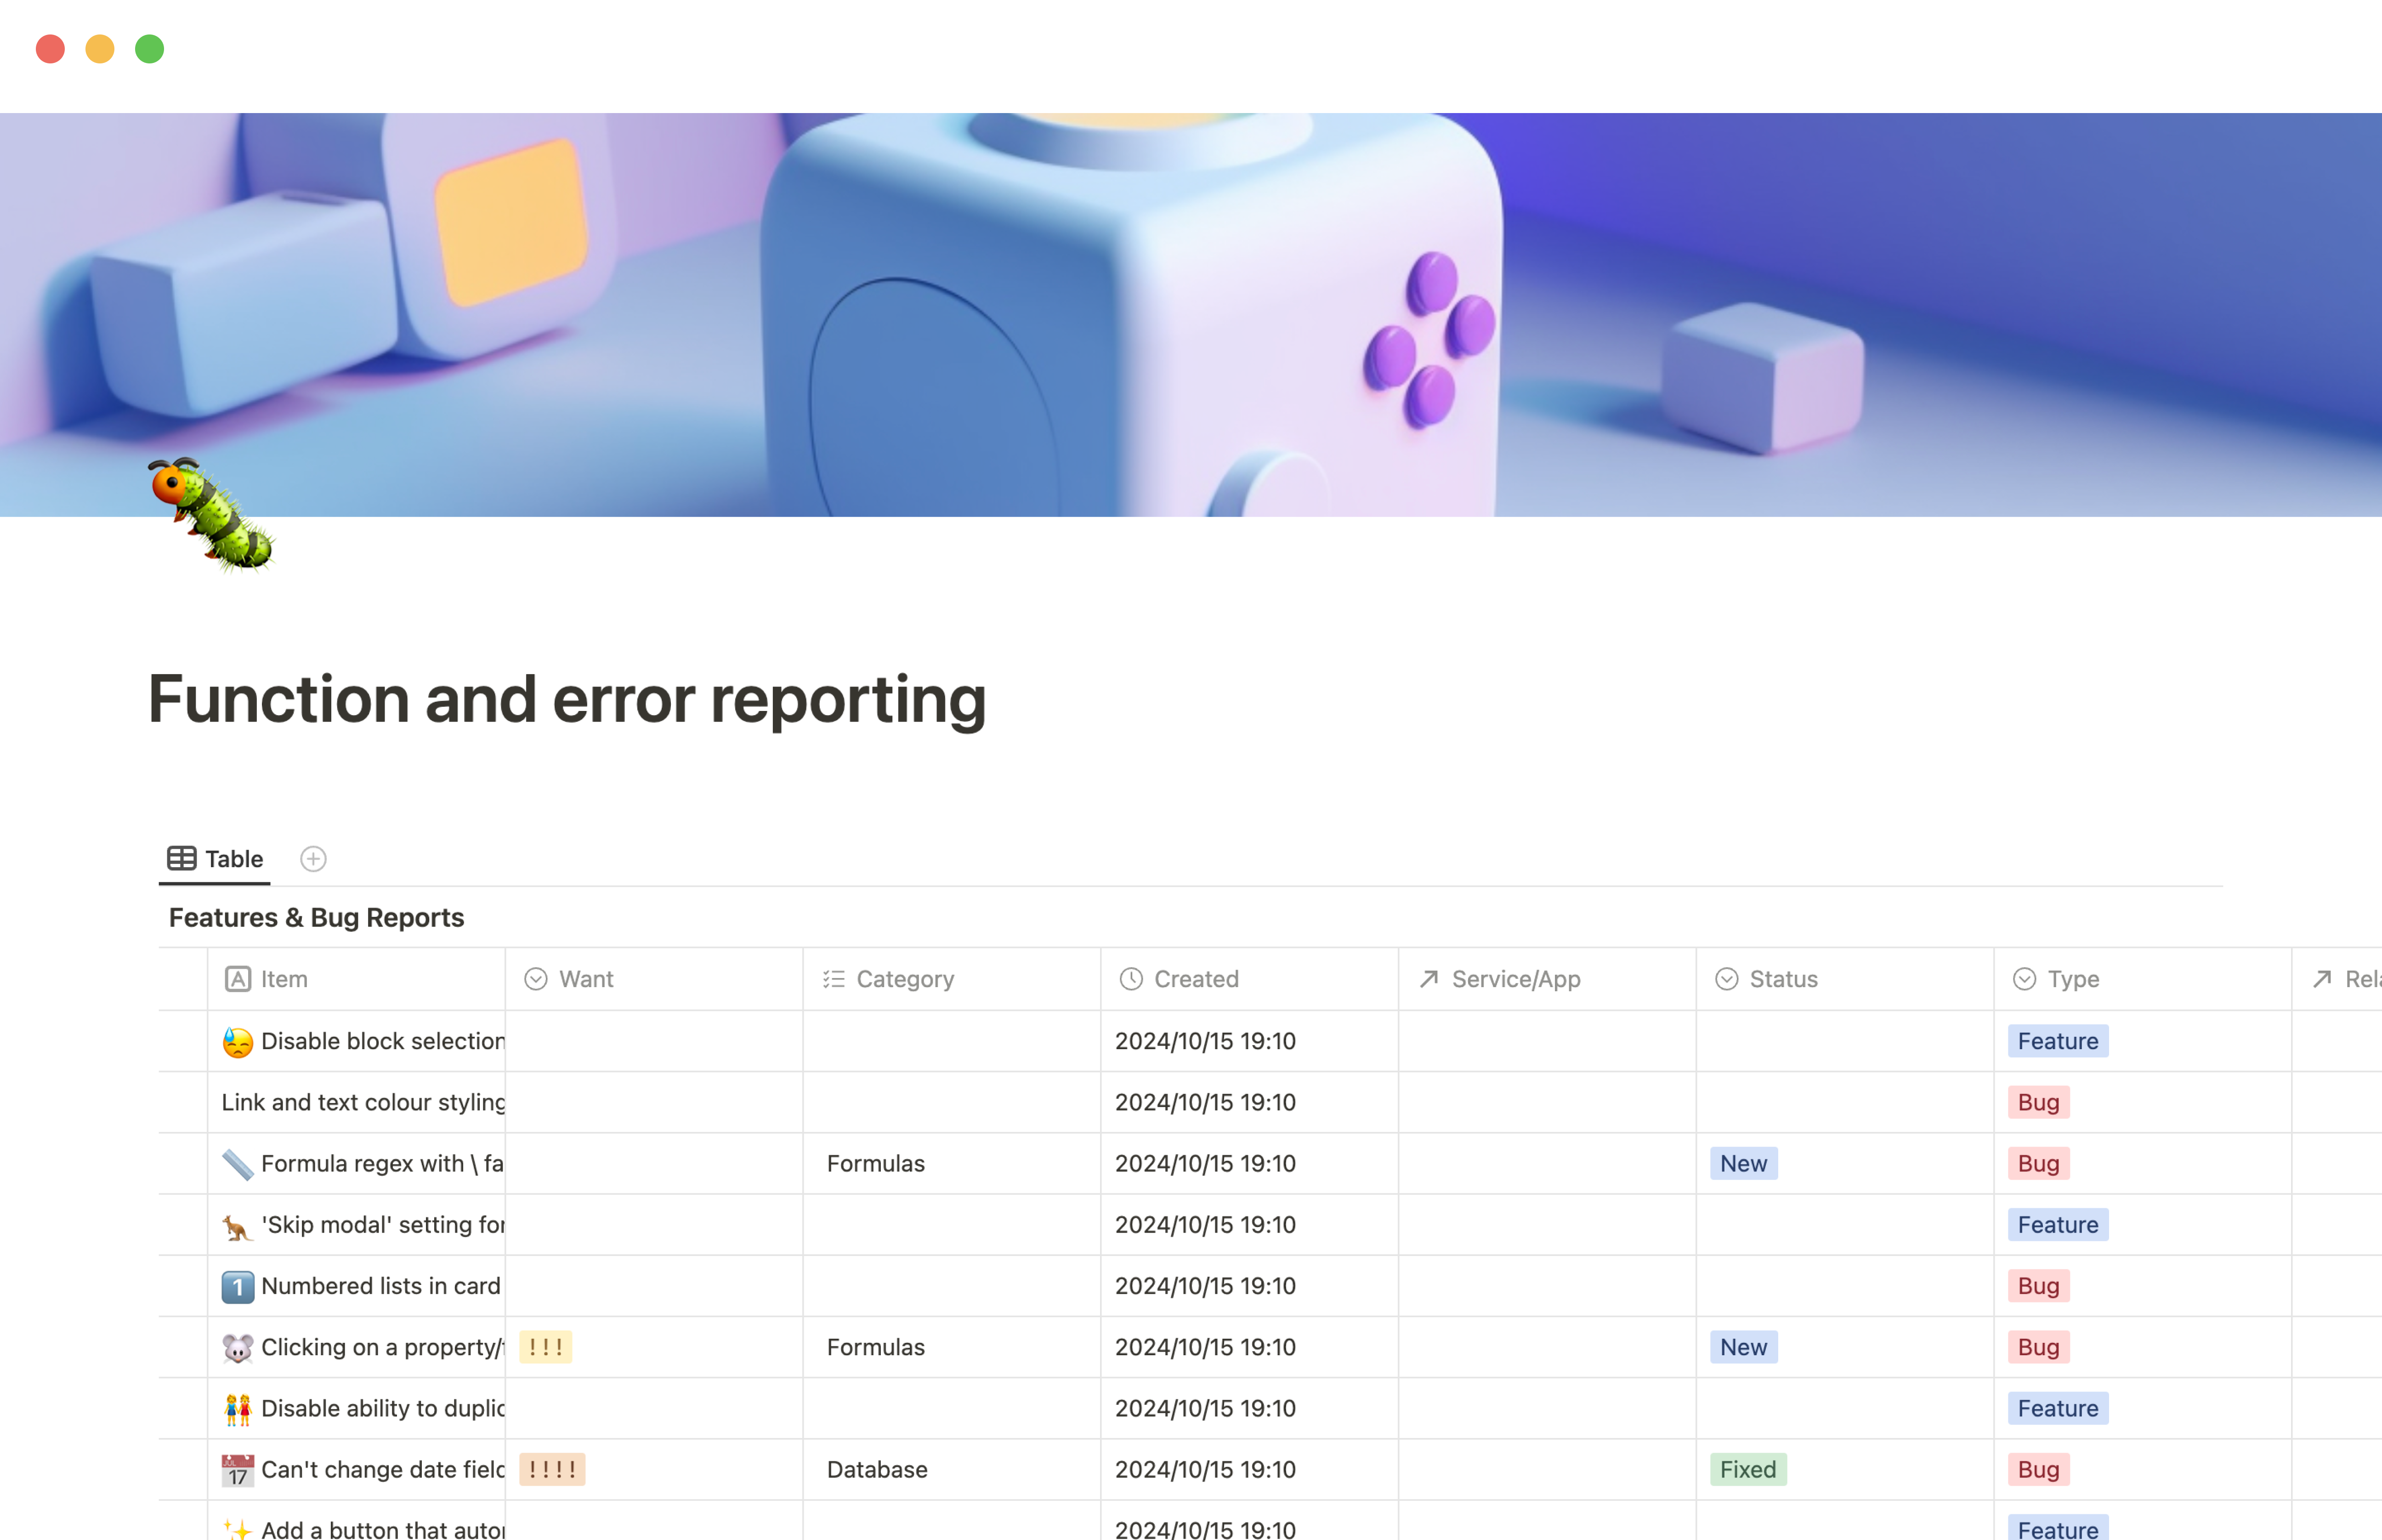2382x1540 pixels.
Task: Click the crying face emoji on the Disable block selection row
Action: pyautogui.click(x=237, y=1042)
